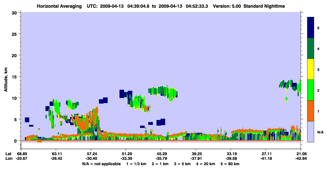Click colorbar label 'N/A'

tap(320, 132)
